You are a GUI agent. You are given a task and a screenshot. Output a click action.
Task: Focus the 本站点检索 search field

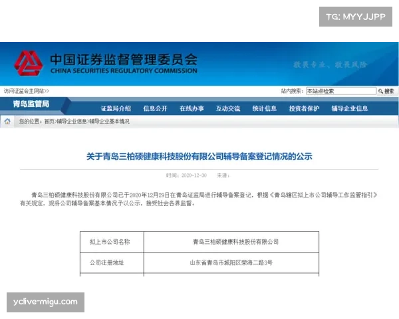click(x=341, y=91)
